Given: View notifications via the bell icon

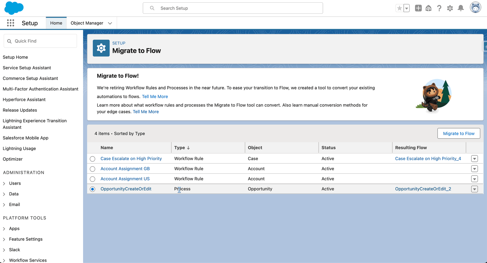Looking at the screenshot, I should tap(461, 8).
